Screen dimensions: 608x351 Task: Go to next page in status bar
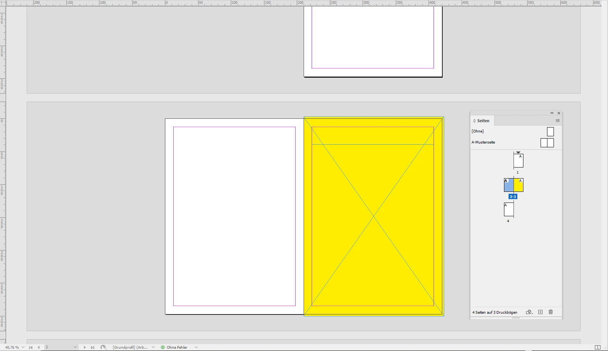(x=85, y=347)
